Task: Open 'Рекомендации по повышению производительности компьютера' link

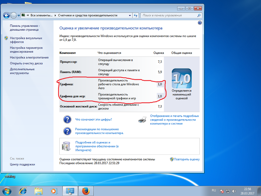Action: [100, 131]
